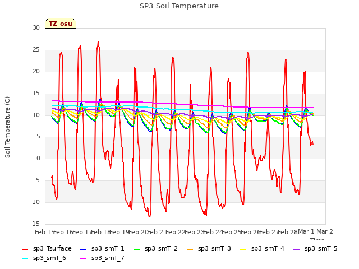The image size is (359, 269).
Task: Click the blue sp3_smT_1 legend swatch
Action: tap(84, 249)
